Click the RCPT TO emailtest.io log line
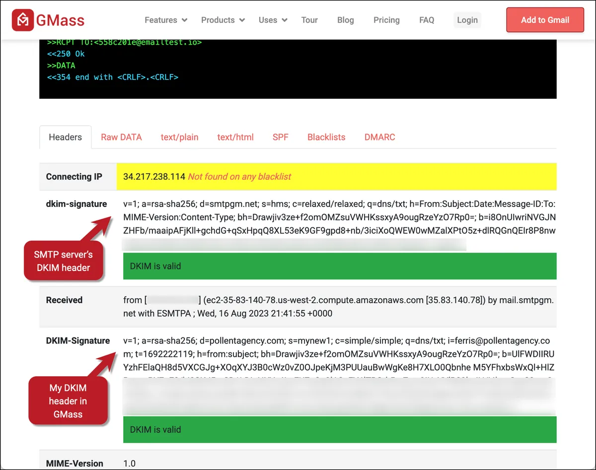Viewport: 596px width, 470px height. point(124,42)
